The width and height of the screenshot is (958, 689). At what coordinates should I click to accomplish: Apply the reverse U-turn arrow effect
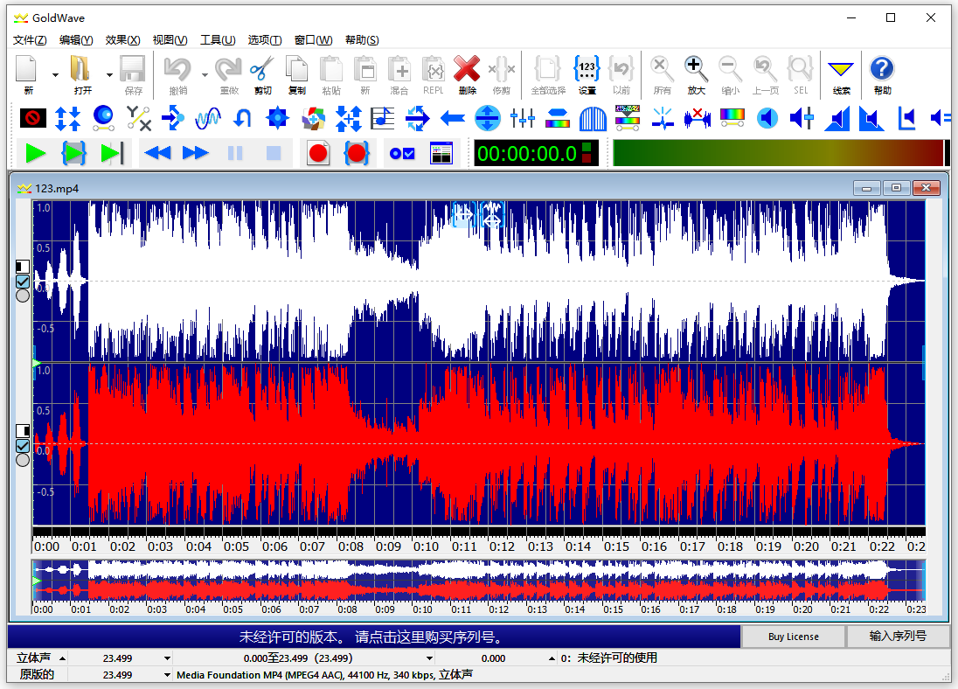pyautogui.click(x=242, y=118)
